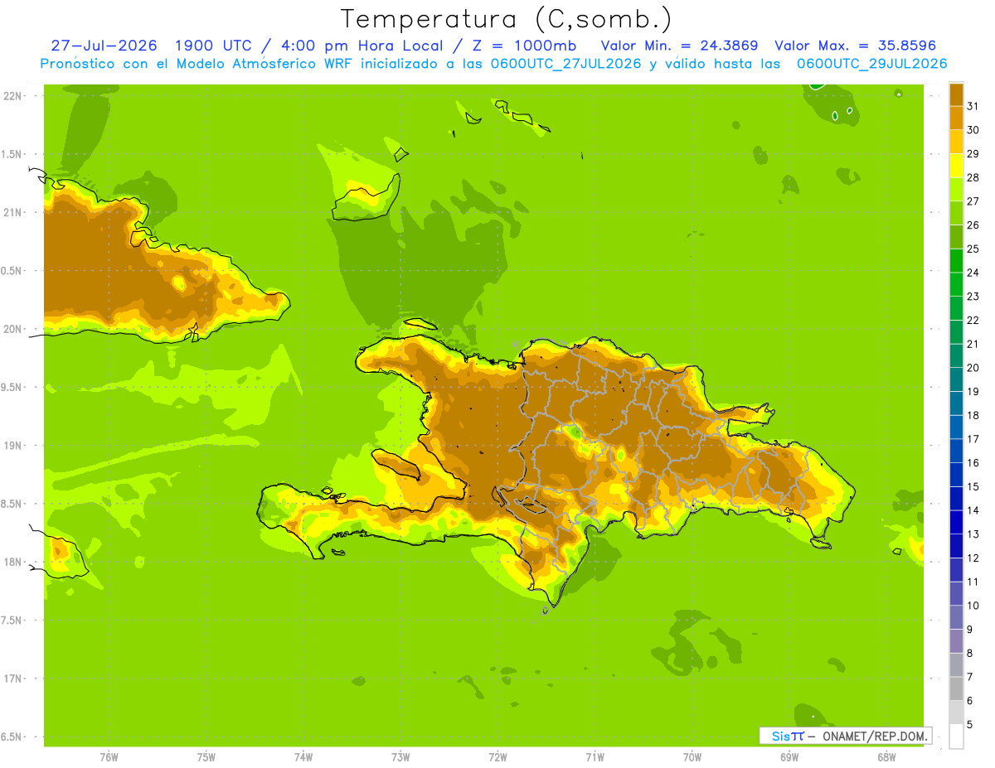
Task: Click the gray legend band between 6 and 7
Action: coord(956,688)
